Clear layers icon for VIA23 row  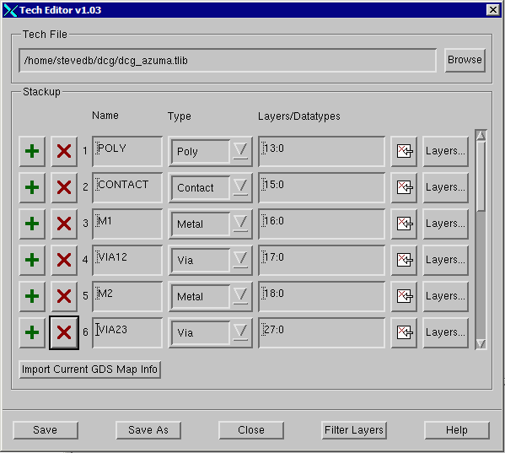404,332
